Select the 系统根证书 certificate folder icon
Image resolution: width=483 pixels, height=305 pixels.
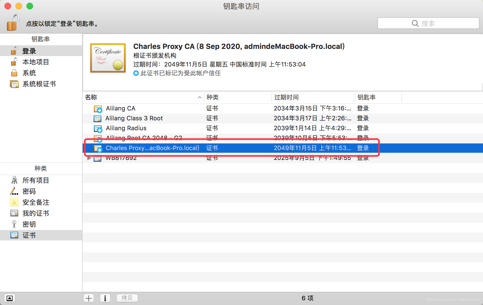pos(14,84)
